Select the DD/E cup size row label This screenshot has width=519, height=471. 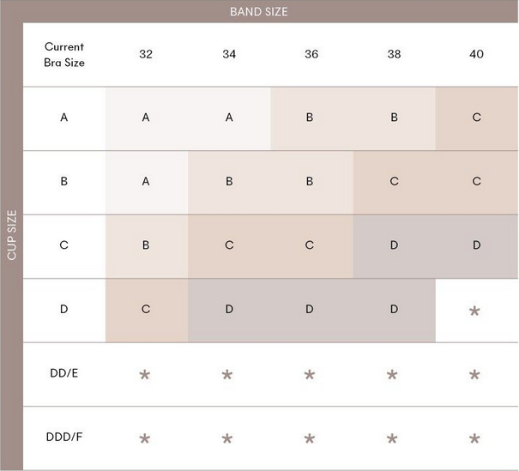pyautogui.click(x=64, y=374)
